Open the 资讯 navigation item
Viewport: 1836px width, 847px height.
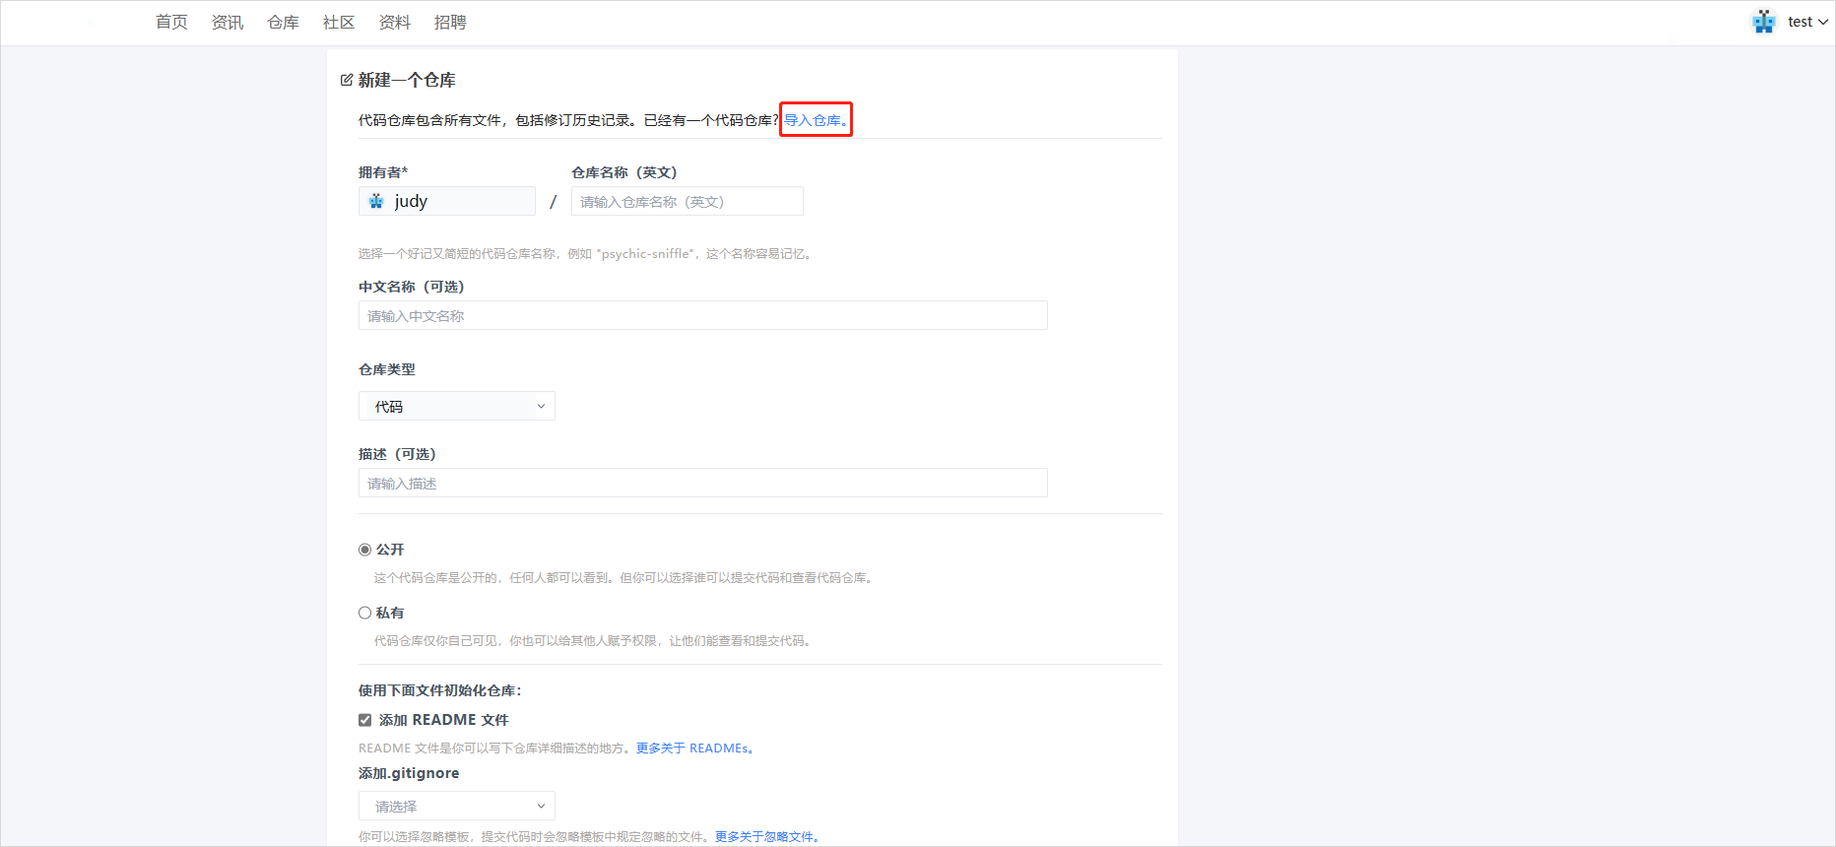tap(228, 22)
